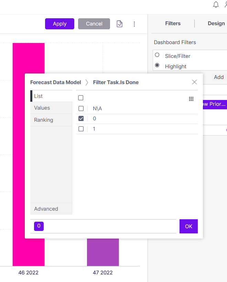Open the Advanced filter tab
The image size is (227, 282).
[x=51, y=209]
